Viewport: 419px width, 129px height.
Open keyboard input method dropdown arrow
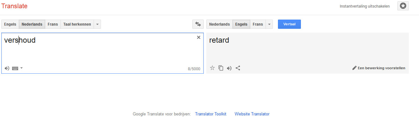tap(21, 68)
